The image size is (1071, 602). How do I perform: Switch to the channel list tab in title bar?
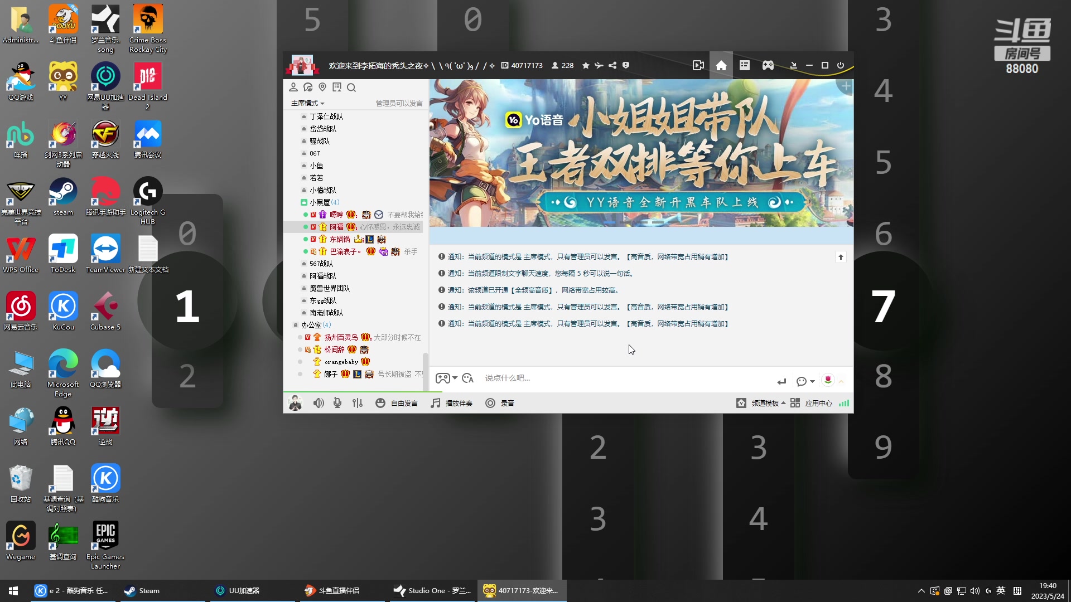(x=744, y=65)
